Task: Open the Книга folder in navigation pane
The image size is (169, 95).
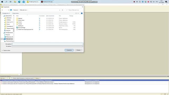Action: 8,24
